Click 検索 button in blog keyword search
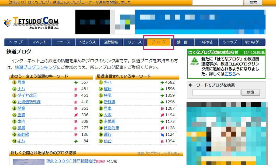 pyautogui.click(x=250, y=92)
